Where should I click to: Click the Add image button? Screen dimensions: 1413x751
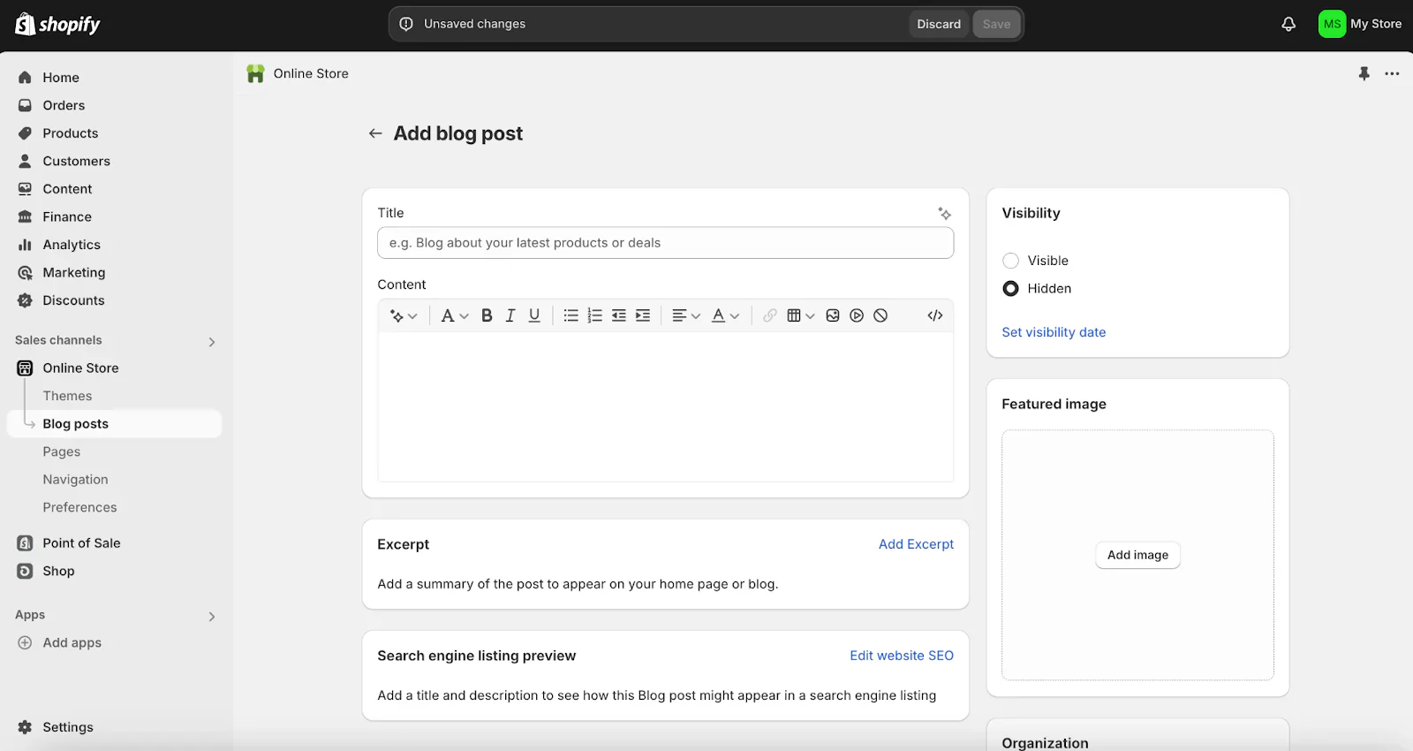coord(1137,555)
